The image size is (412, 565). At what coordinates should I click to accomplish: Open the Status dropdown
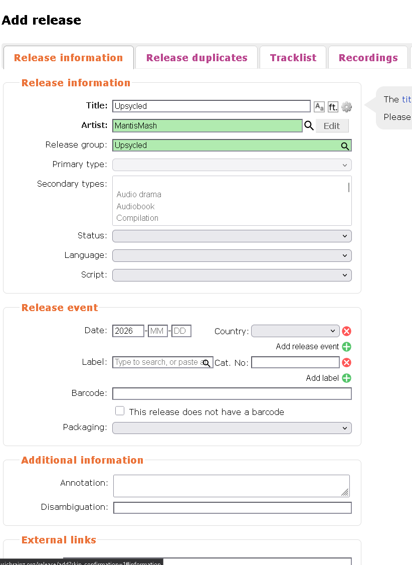point(232,236)
